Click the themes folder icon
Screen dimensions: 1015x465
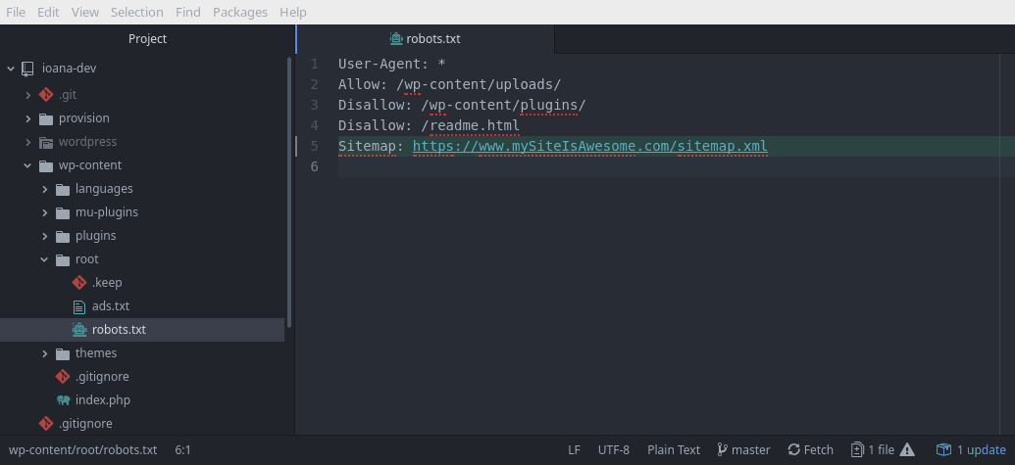[x=62, y=354]
